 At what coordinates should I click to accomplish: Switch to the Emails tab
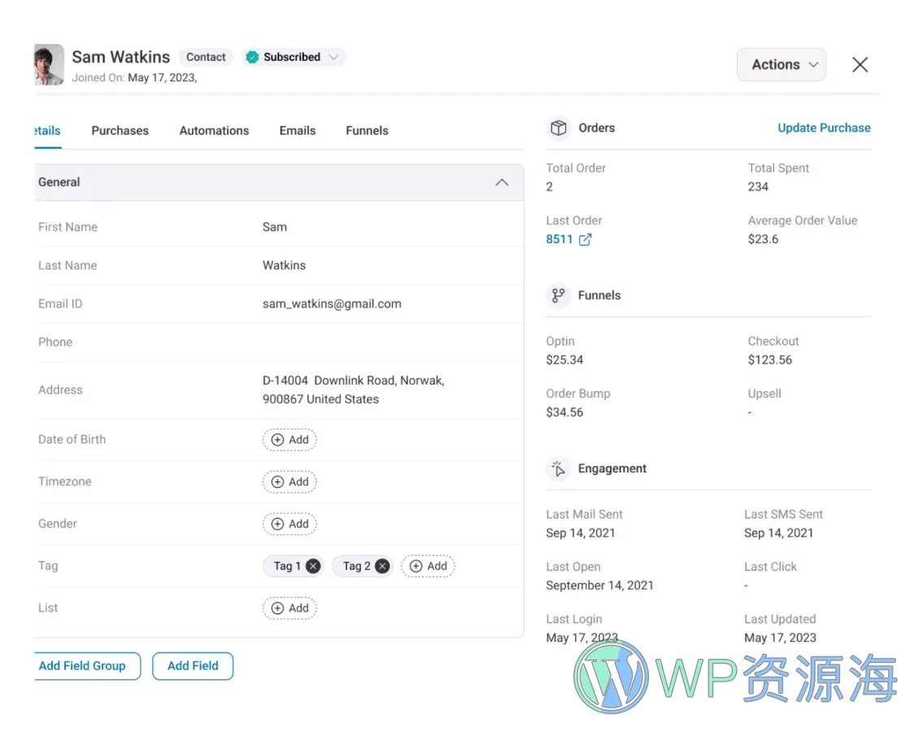[297, 130]
